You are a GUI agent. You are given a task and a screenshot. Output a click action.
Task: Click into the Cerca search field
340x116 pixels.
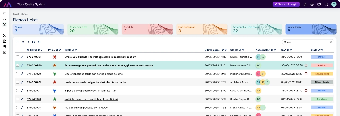tap(305, 42)
